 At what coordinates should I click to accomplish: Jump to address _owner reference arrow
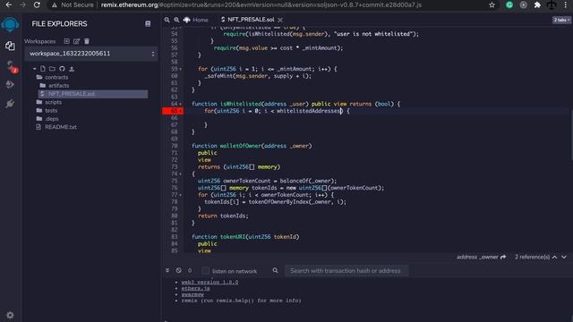503,257
